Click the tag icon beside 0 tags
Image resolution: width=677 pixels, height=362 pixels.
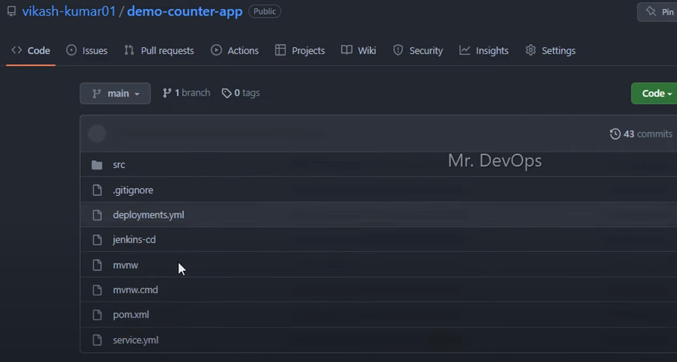(x=227, y=93)
